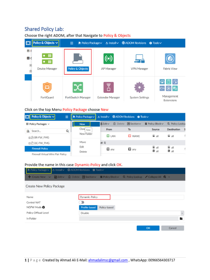Click the search magnifier icon in Policy Packages panel

[67, 131]
